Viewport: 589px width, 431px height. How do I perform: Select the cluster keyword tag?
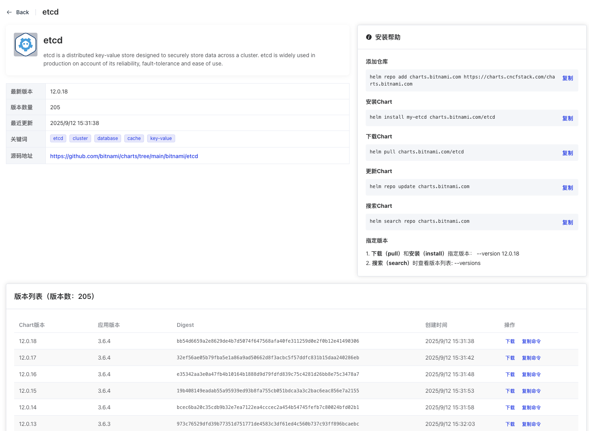80,138
